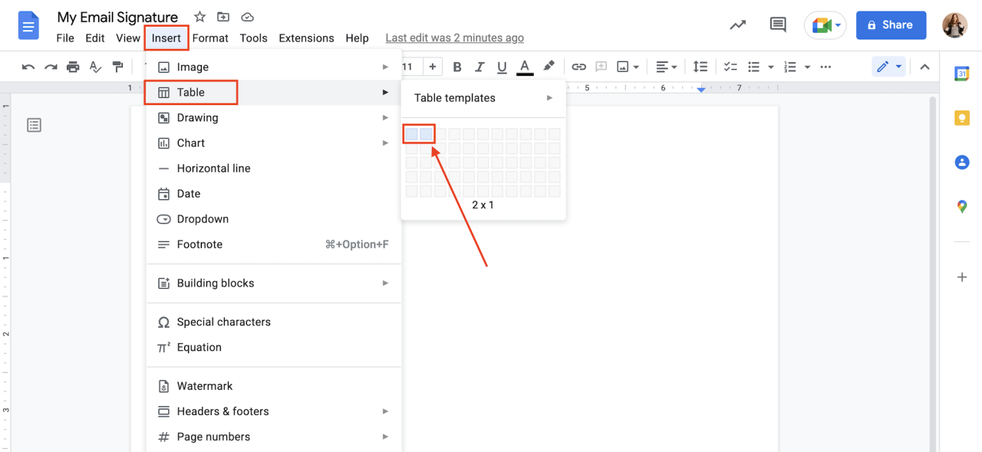Open the Format menu
The width and height of the screenshot is (982, 452).
click(x=210, y=38)
